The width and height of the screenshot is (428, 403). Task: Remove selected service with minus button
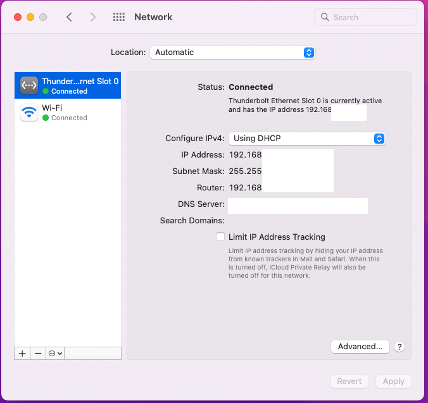[38, 354]
